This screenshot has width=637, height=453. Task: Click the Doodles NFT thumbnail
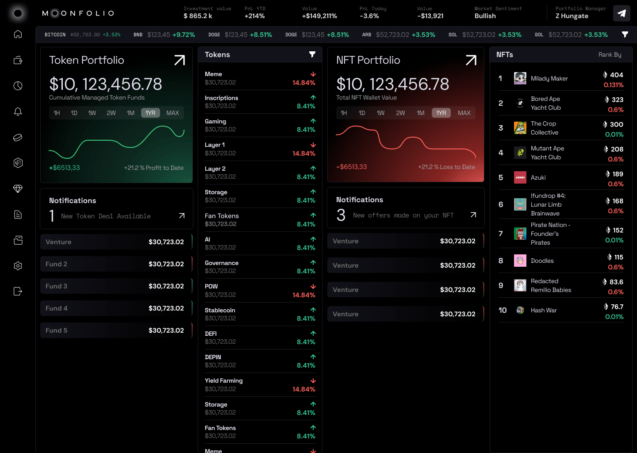[x=520, y=261]
